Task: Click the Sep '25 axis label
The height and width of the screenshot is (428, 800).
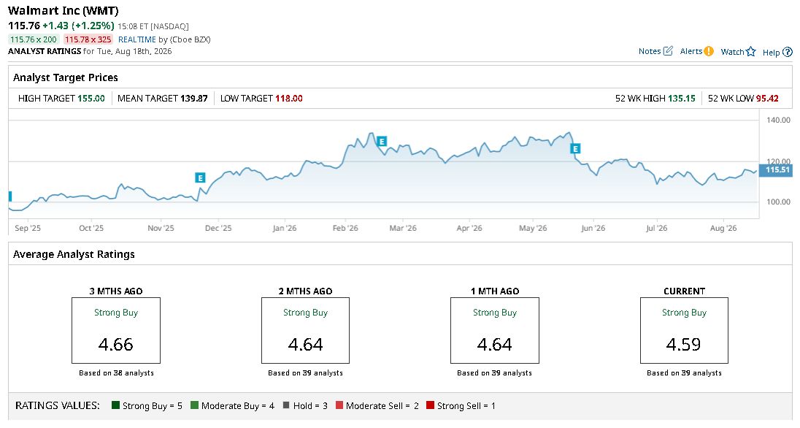Action: pyautogui.click(x=28, y=229)
